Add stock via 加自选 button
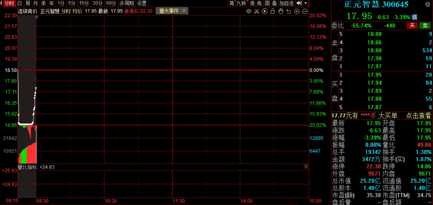The image size is (433, 205). 286,3
